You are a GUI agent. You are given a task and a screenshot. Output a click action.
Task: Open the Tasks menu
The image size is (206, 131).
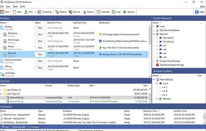click(x=15, y=6)
